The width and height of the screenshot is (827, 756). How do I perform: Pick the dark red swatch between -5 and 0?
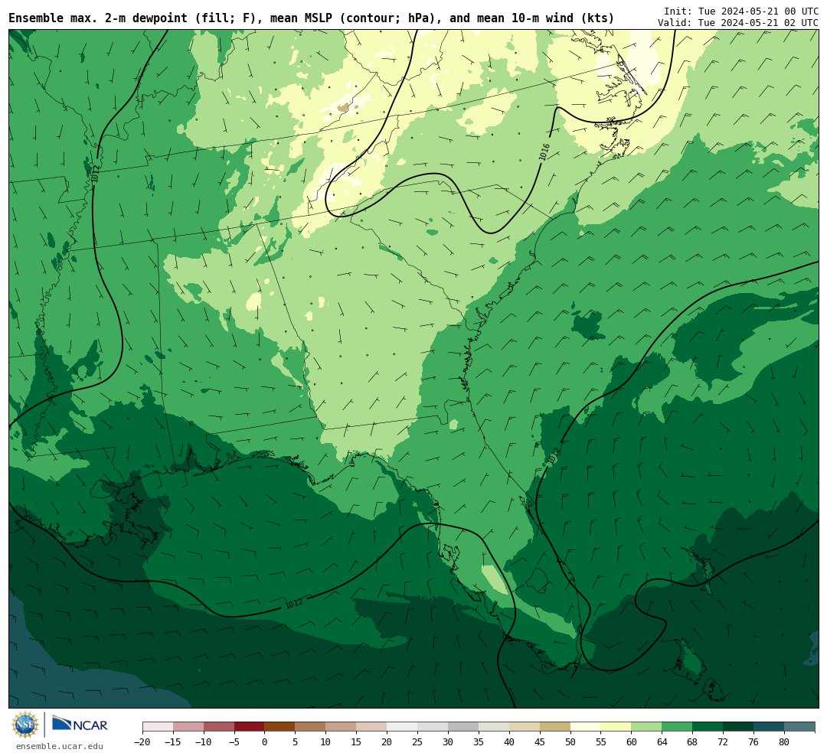[x=250, y=727]
